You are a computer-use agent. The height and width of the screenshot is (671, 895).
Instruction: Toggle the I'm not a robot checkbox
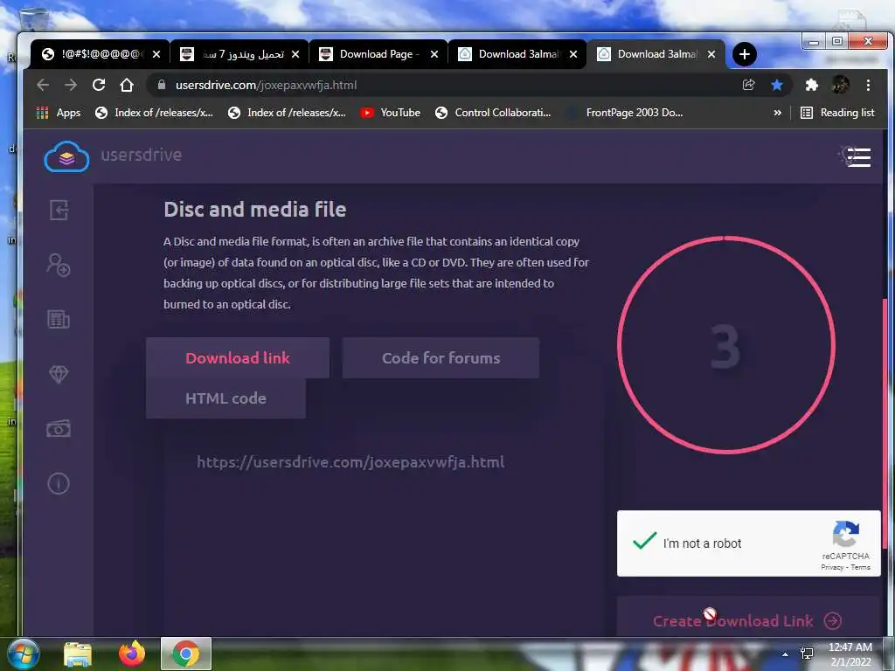[645, 540]
